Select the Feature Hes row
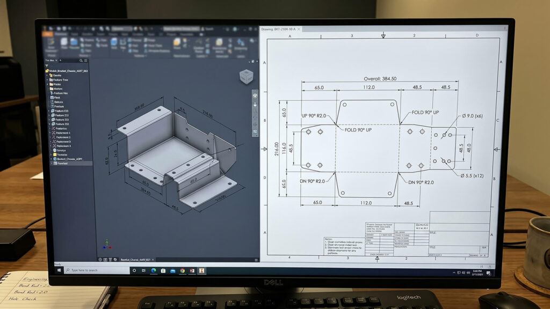This screenshot has height=309, width=550. click(x=59, y=93)
